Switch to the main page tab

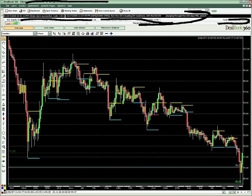click(19, 28)
